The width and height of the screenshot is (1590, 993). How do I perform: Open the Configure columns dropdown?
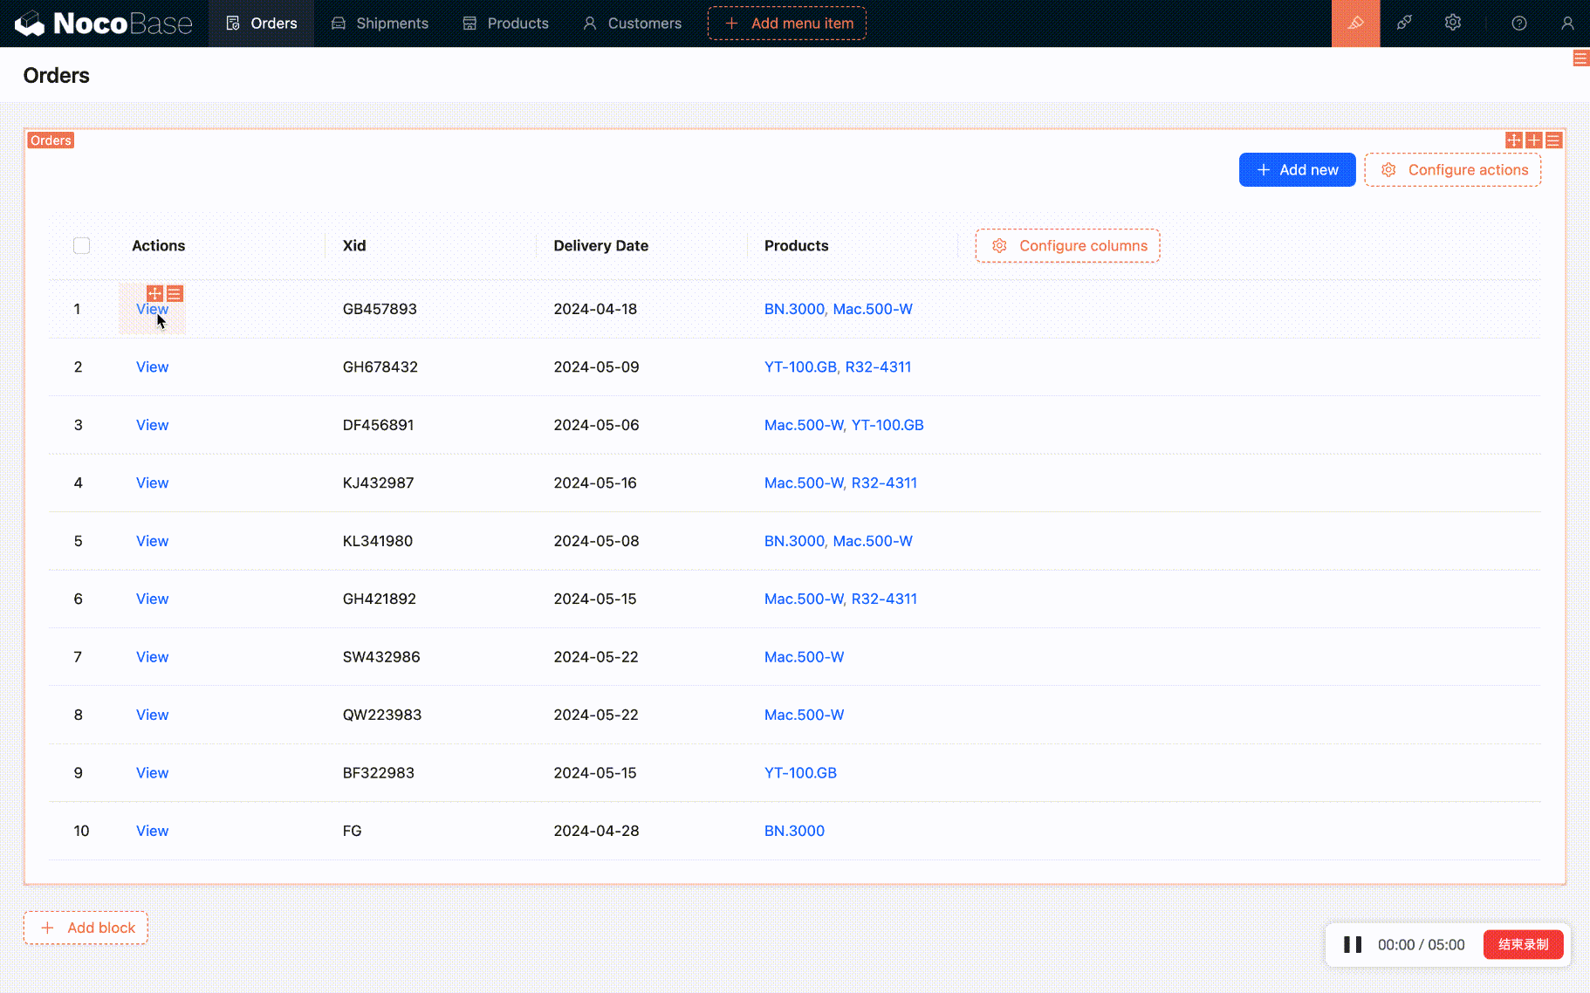(1067, 246)
